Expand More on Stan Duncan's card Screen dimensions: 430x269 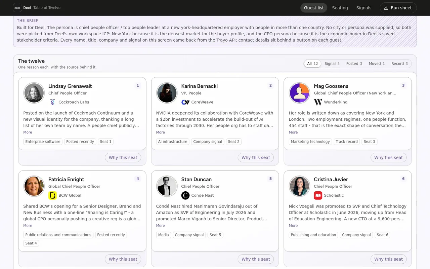coord(161,226)
